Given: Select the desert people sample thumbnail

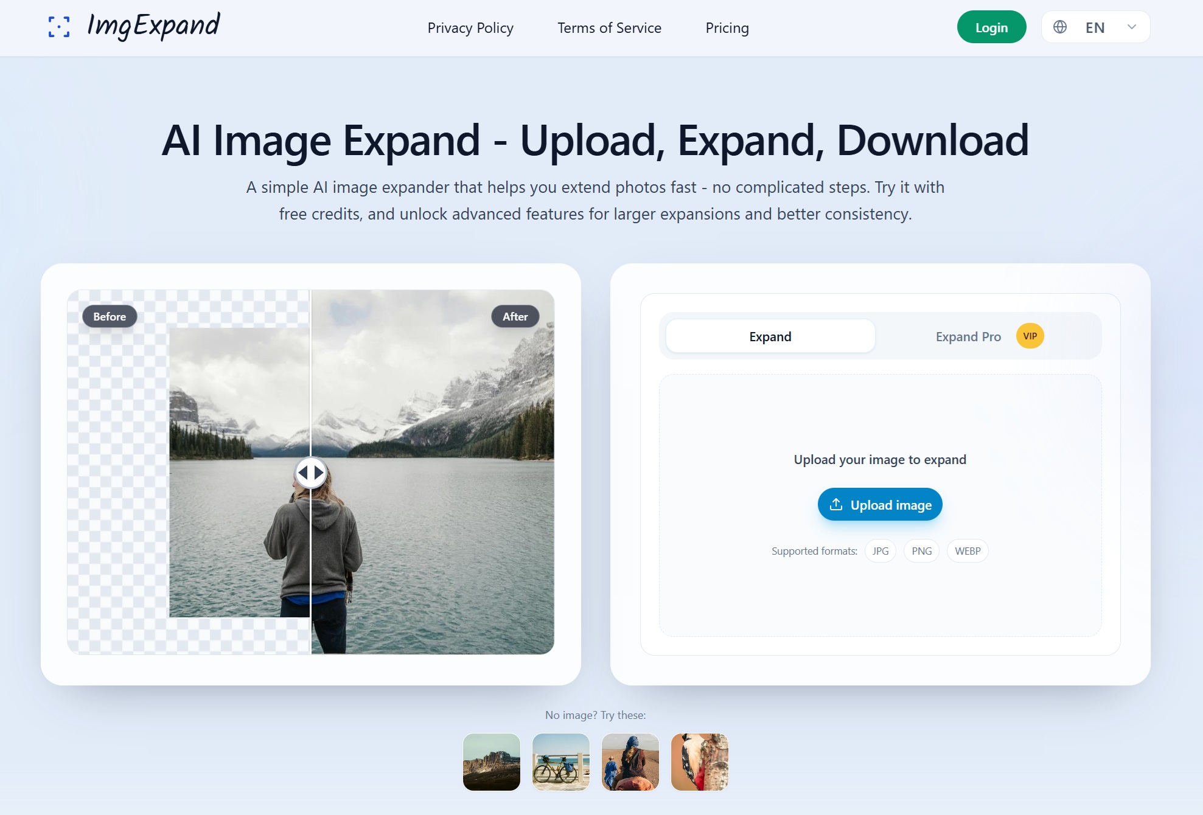Looking at the screenshot, I should (x=630, y=762).
